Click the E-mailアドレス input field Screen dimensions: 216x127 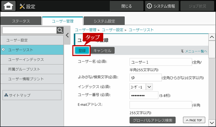[161, 105]
